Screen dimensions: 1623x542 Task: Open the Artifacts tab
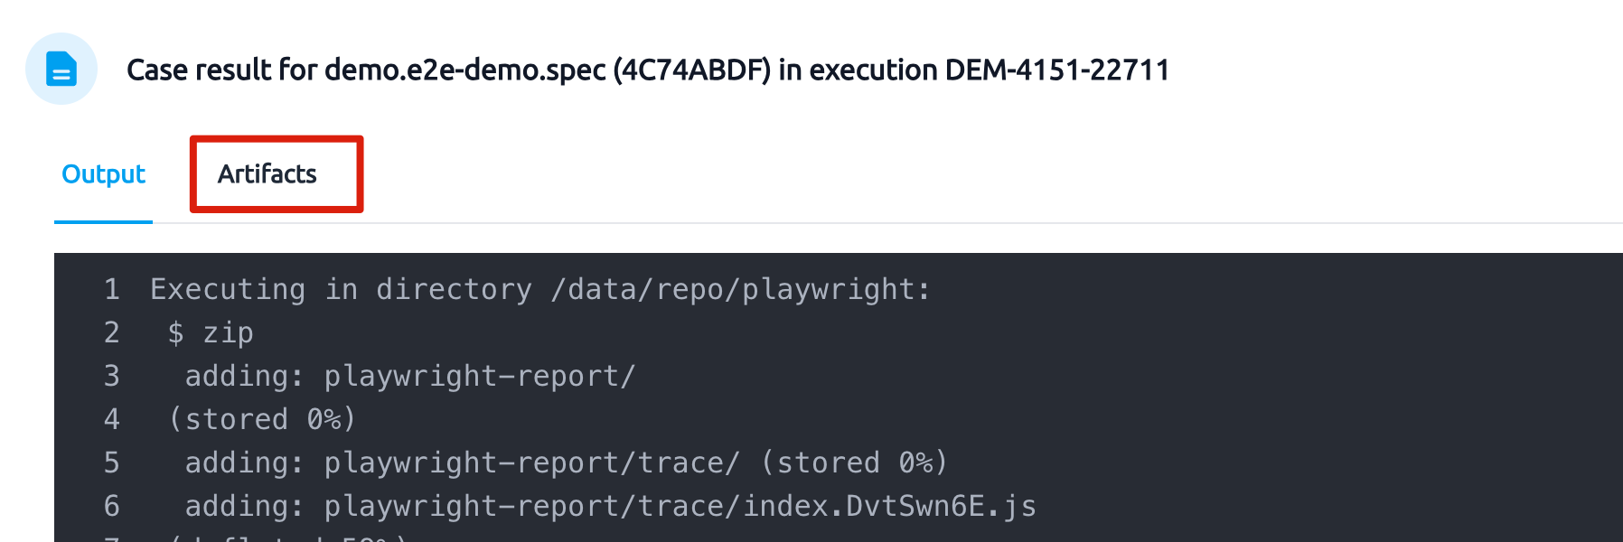267,174
